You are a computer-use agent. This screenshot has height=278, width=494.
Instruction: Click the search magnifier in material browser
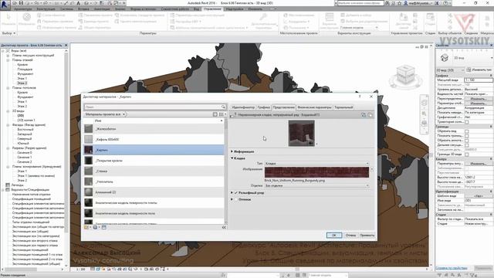[223, 107]
